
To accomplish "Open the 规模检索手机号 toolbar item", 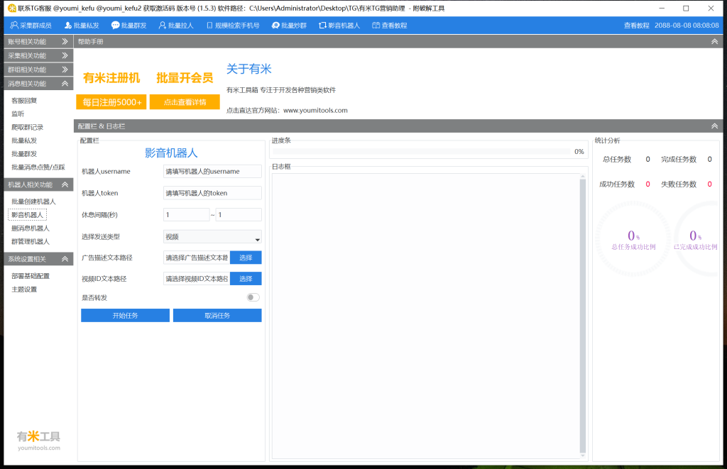I will [233, 26].
